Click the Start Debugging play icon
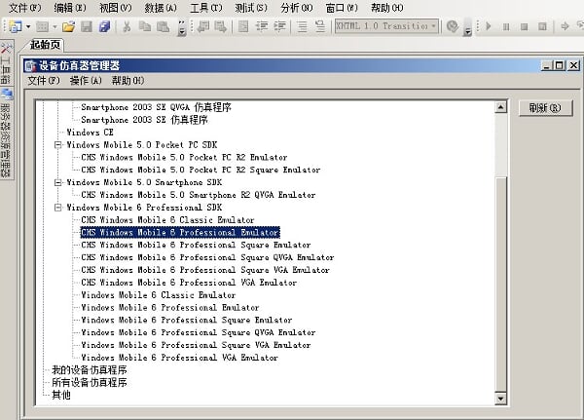The width and height of the screenshot is (584, 420). (x=489, y=26)
